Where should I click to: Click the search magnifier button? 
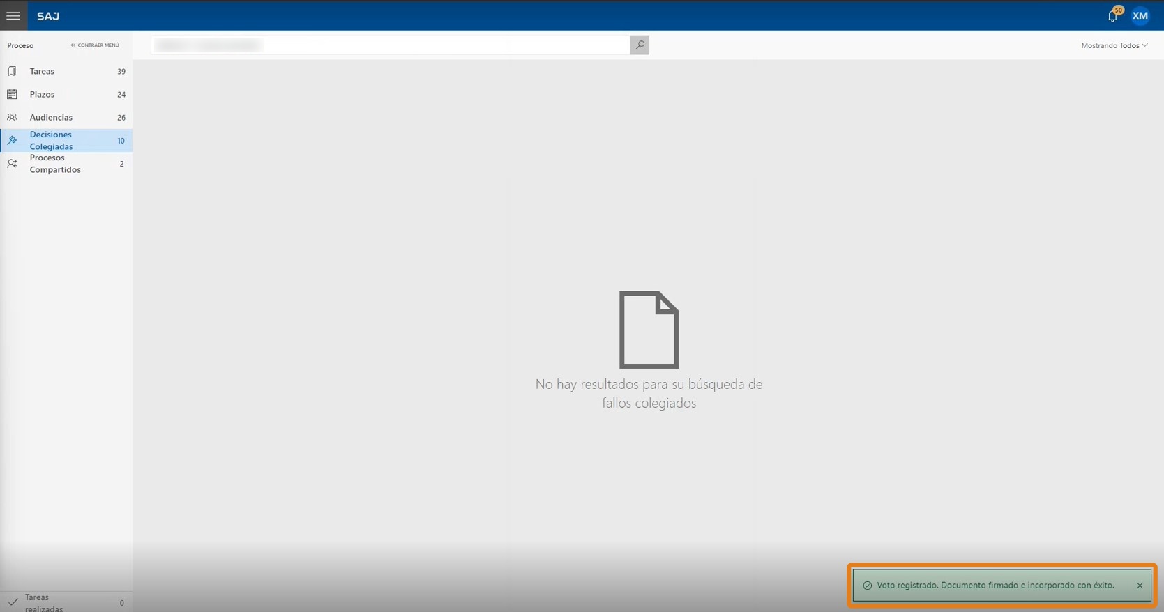point(640,45)
